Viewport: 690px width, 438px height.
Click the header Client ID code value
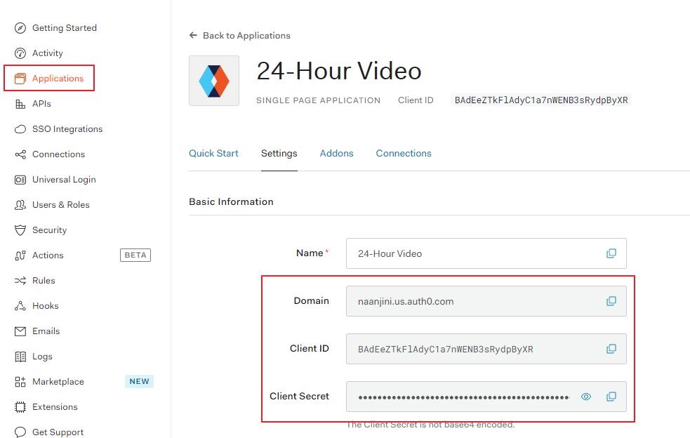click(x=540, y=100)
